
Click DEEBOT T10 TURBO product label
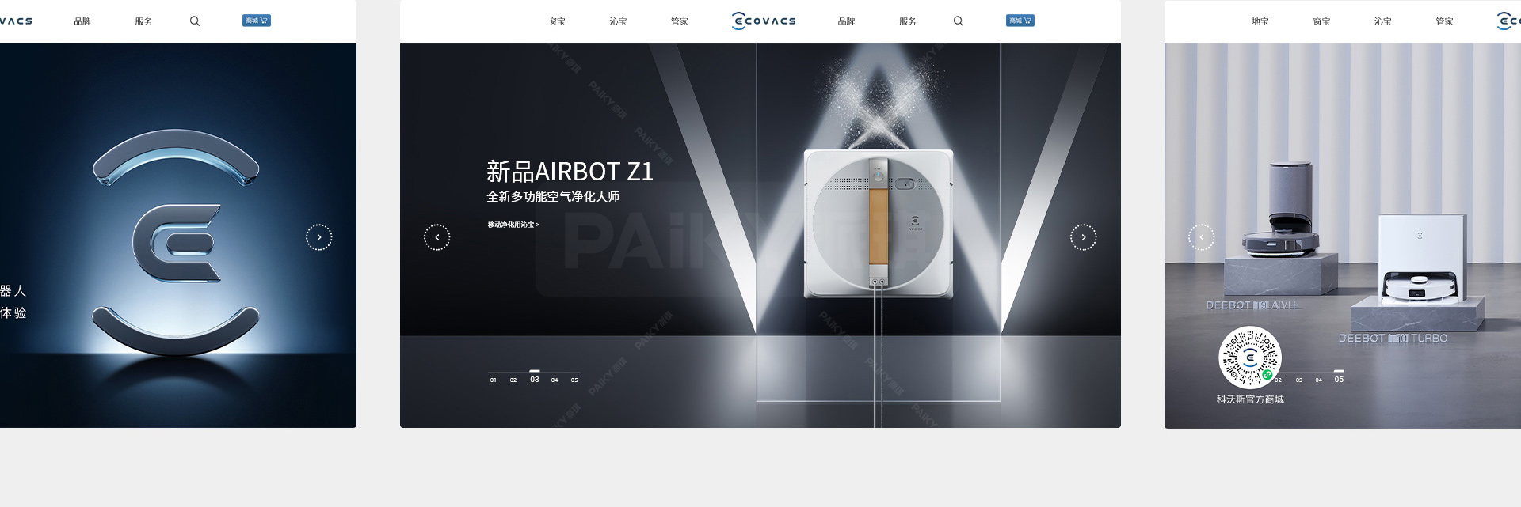point(1393,339)
